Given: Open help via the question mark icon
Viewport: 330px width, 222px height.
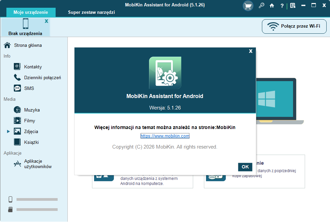Looking at the screenshot, I should (282, 6).
